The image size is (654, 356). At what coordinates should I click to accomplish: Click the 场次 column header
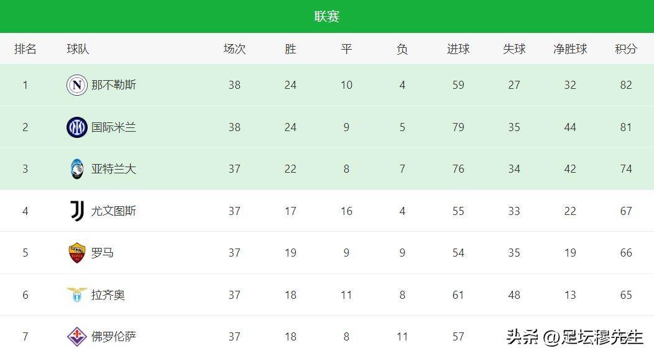(x=234, y=48)
